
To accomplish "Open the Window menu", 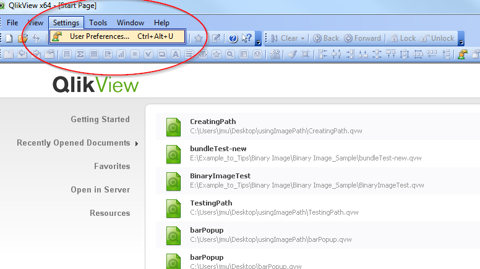I will click(131, 23).
